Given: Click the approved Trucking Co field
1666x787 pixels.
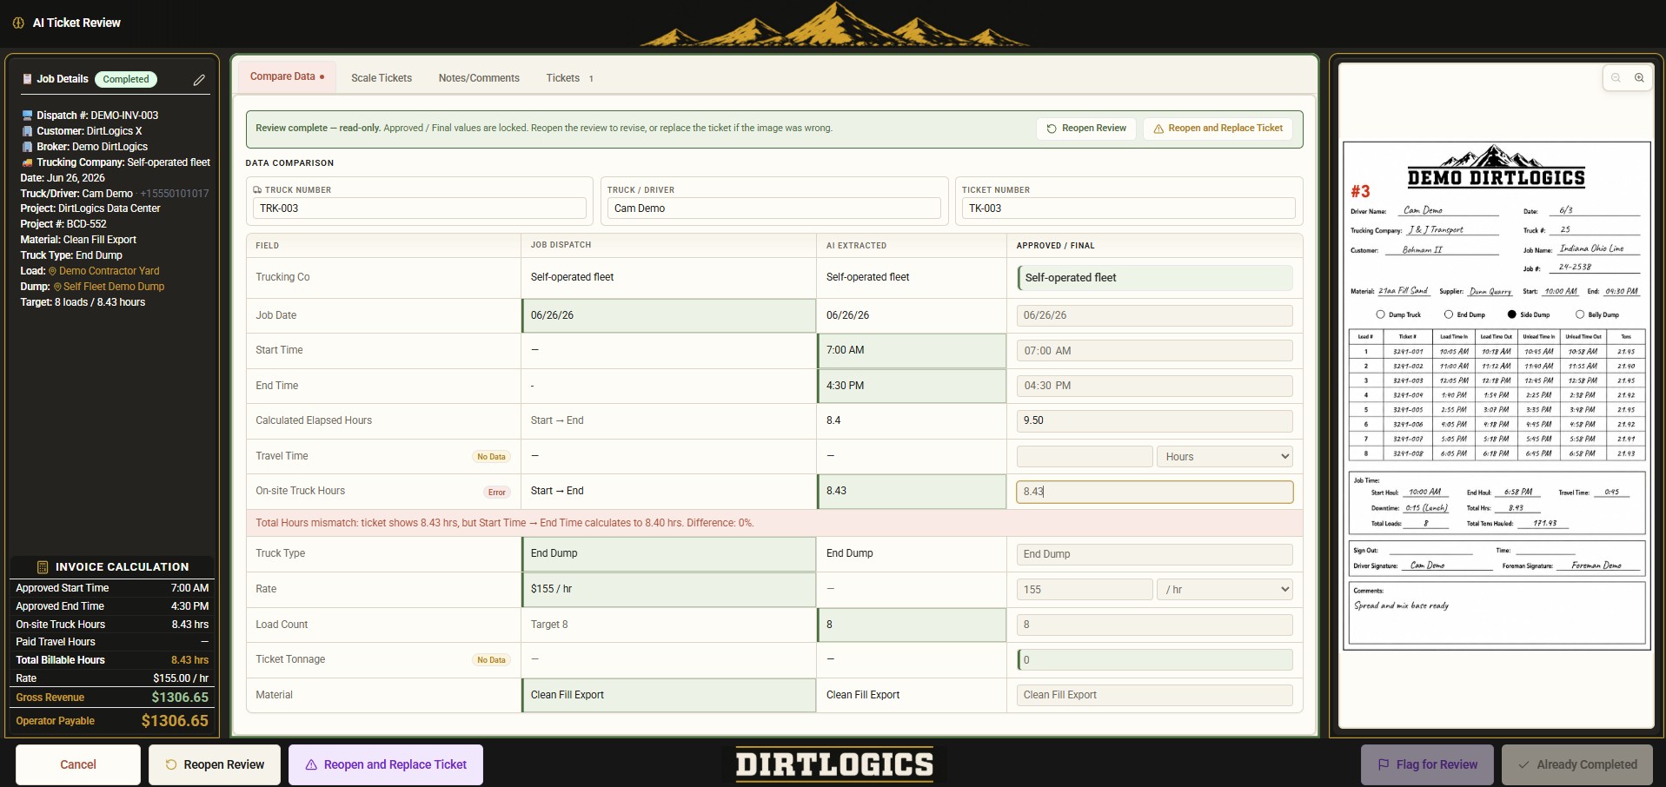Looking at the screenshot, I should [x=1155, y=278].
